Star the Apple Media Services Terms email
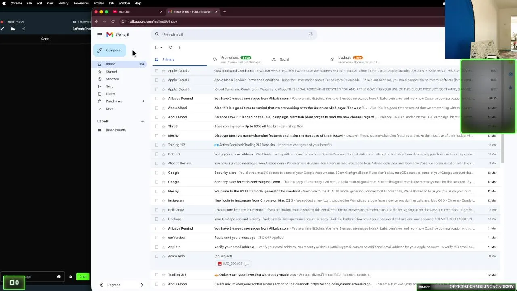This screenshot has width=517, height=291. tap(164, 80)
